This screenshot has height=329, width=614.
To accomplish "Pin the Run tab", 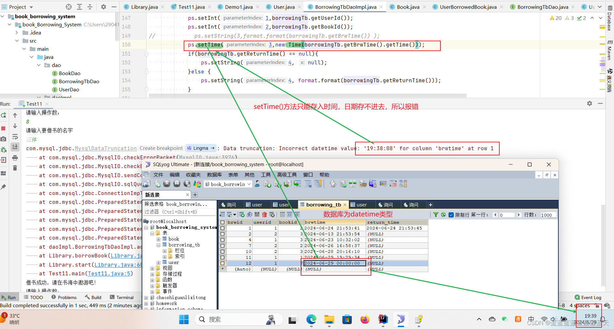I will click(x=4, y=187).
